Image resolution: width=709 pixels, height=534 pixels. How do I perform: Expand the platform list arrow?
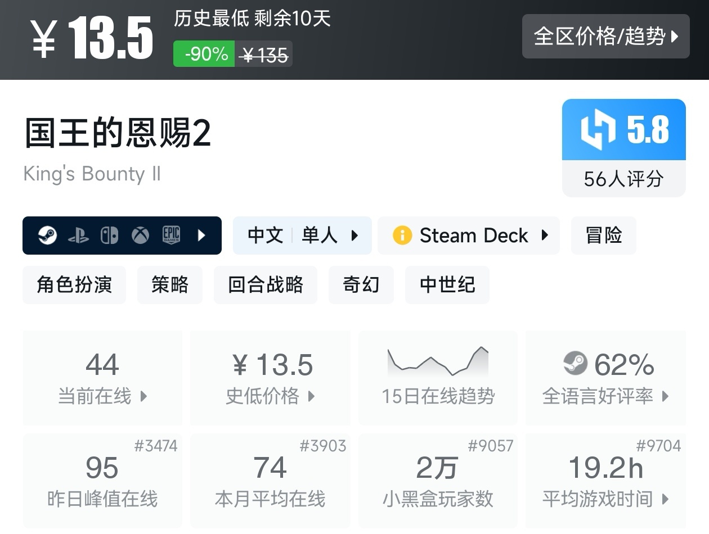(202, 236)
